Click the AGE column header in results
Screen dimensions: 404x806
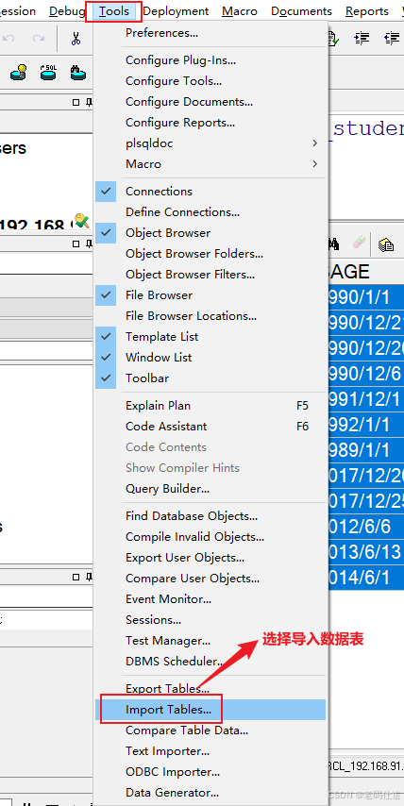366,272
